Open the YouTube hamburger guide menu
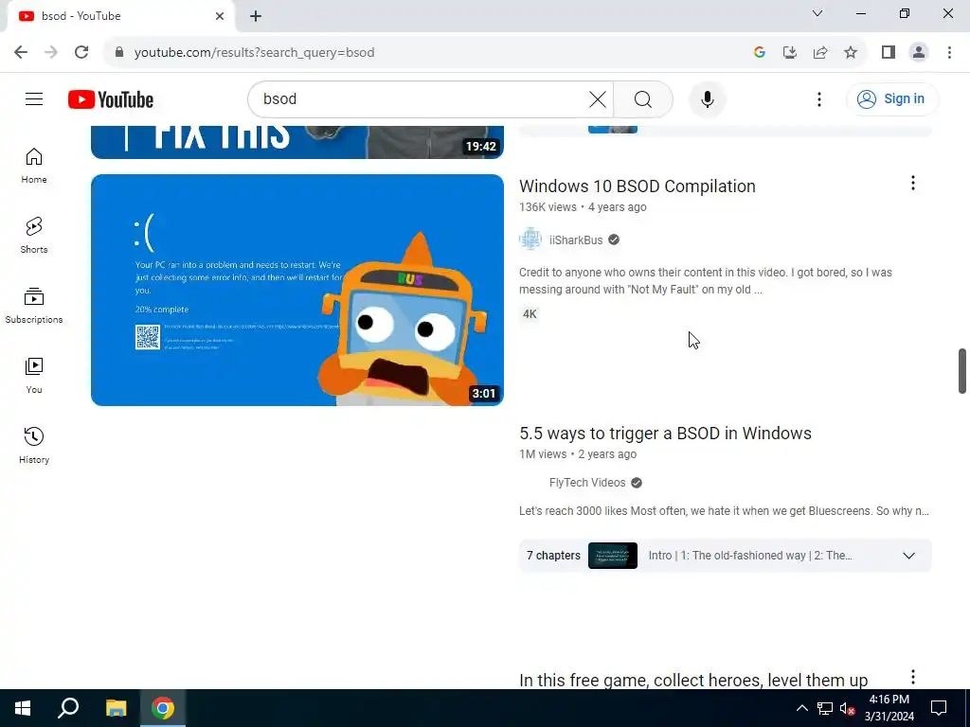970x727 pixels. (34, 98)
